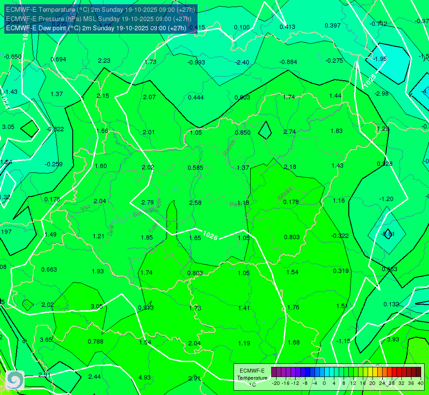Click the dew point value -0.650

13,57
